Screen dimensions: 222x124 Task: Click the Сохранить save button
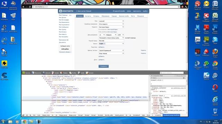tap(104, 66)
